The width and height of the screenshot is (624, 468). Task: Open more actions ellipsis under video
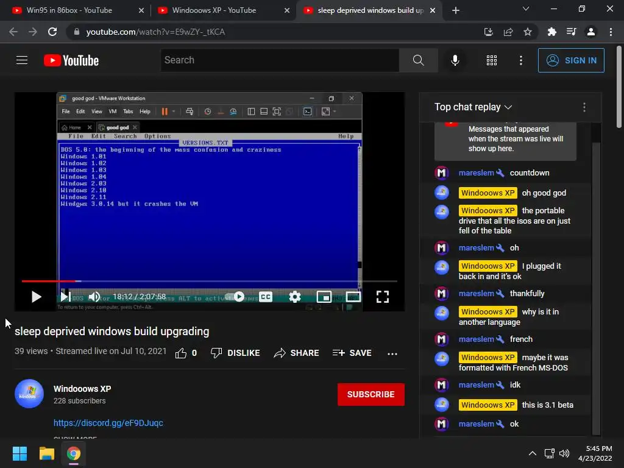[x=392, y=353]
